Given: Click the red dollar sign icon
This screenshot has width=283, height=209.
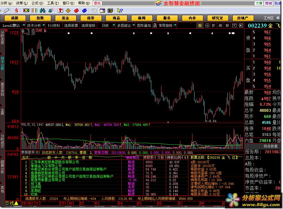Looking at the screenshot, I should [x=17, y=11].
